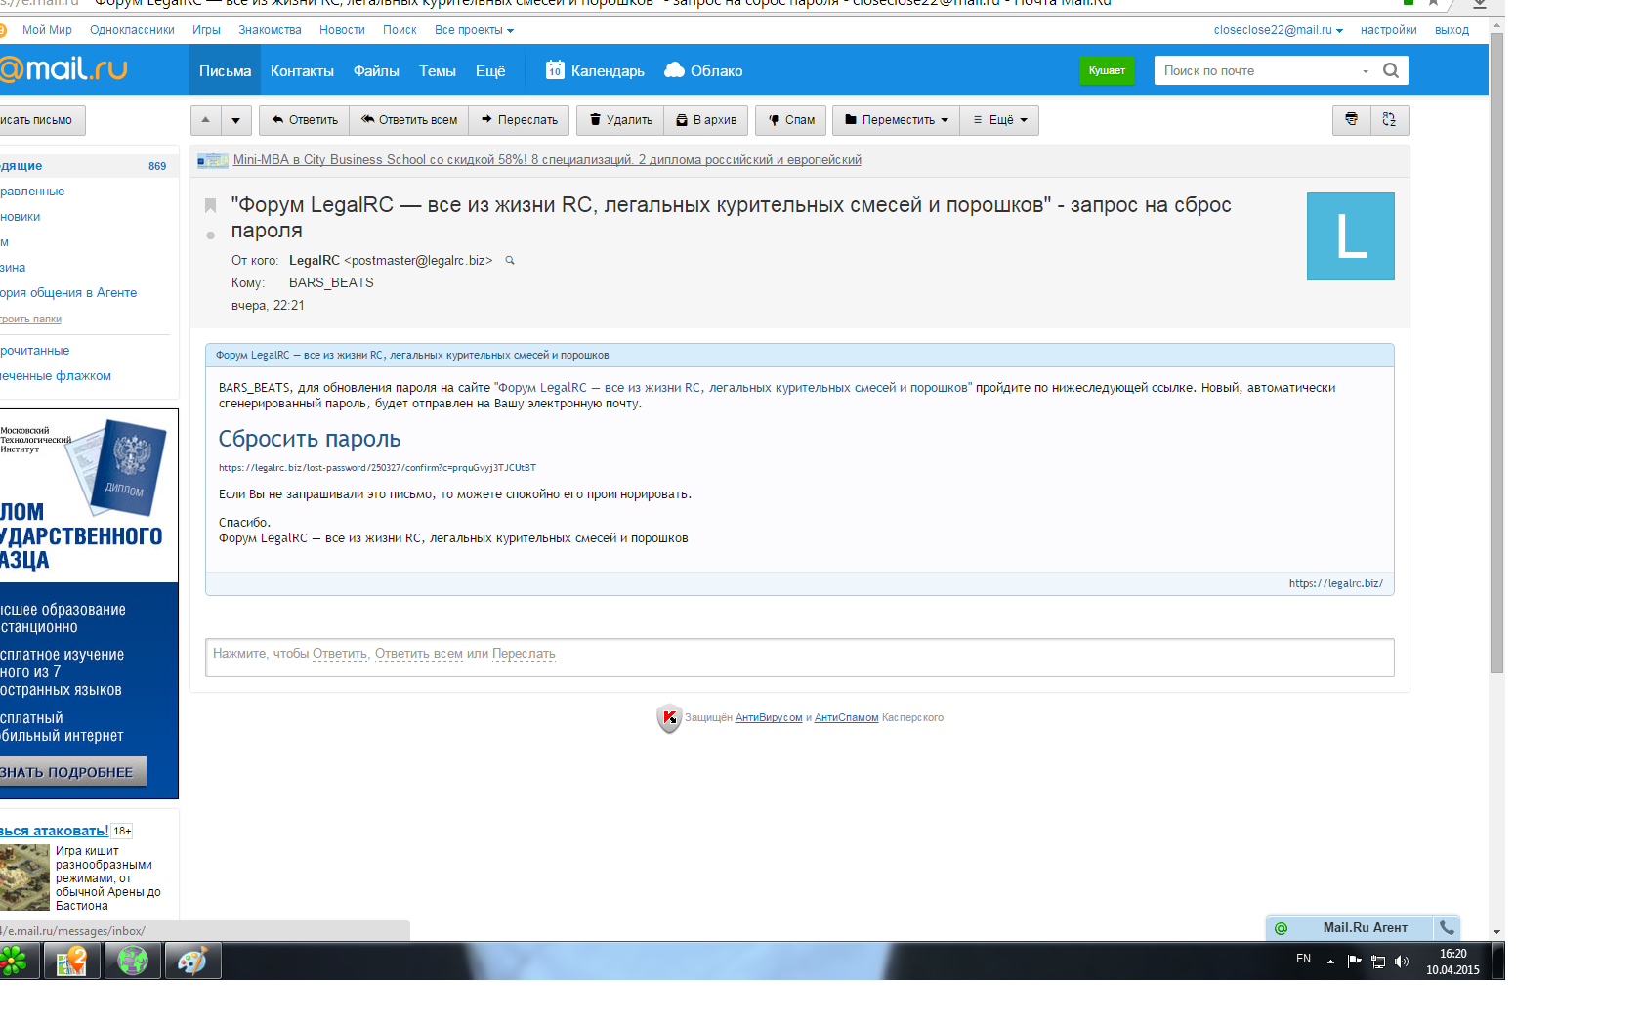Viewport: 1641px width, 1026px height.
Task: Click the network tray icon
Action: coord(1378,962)
